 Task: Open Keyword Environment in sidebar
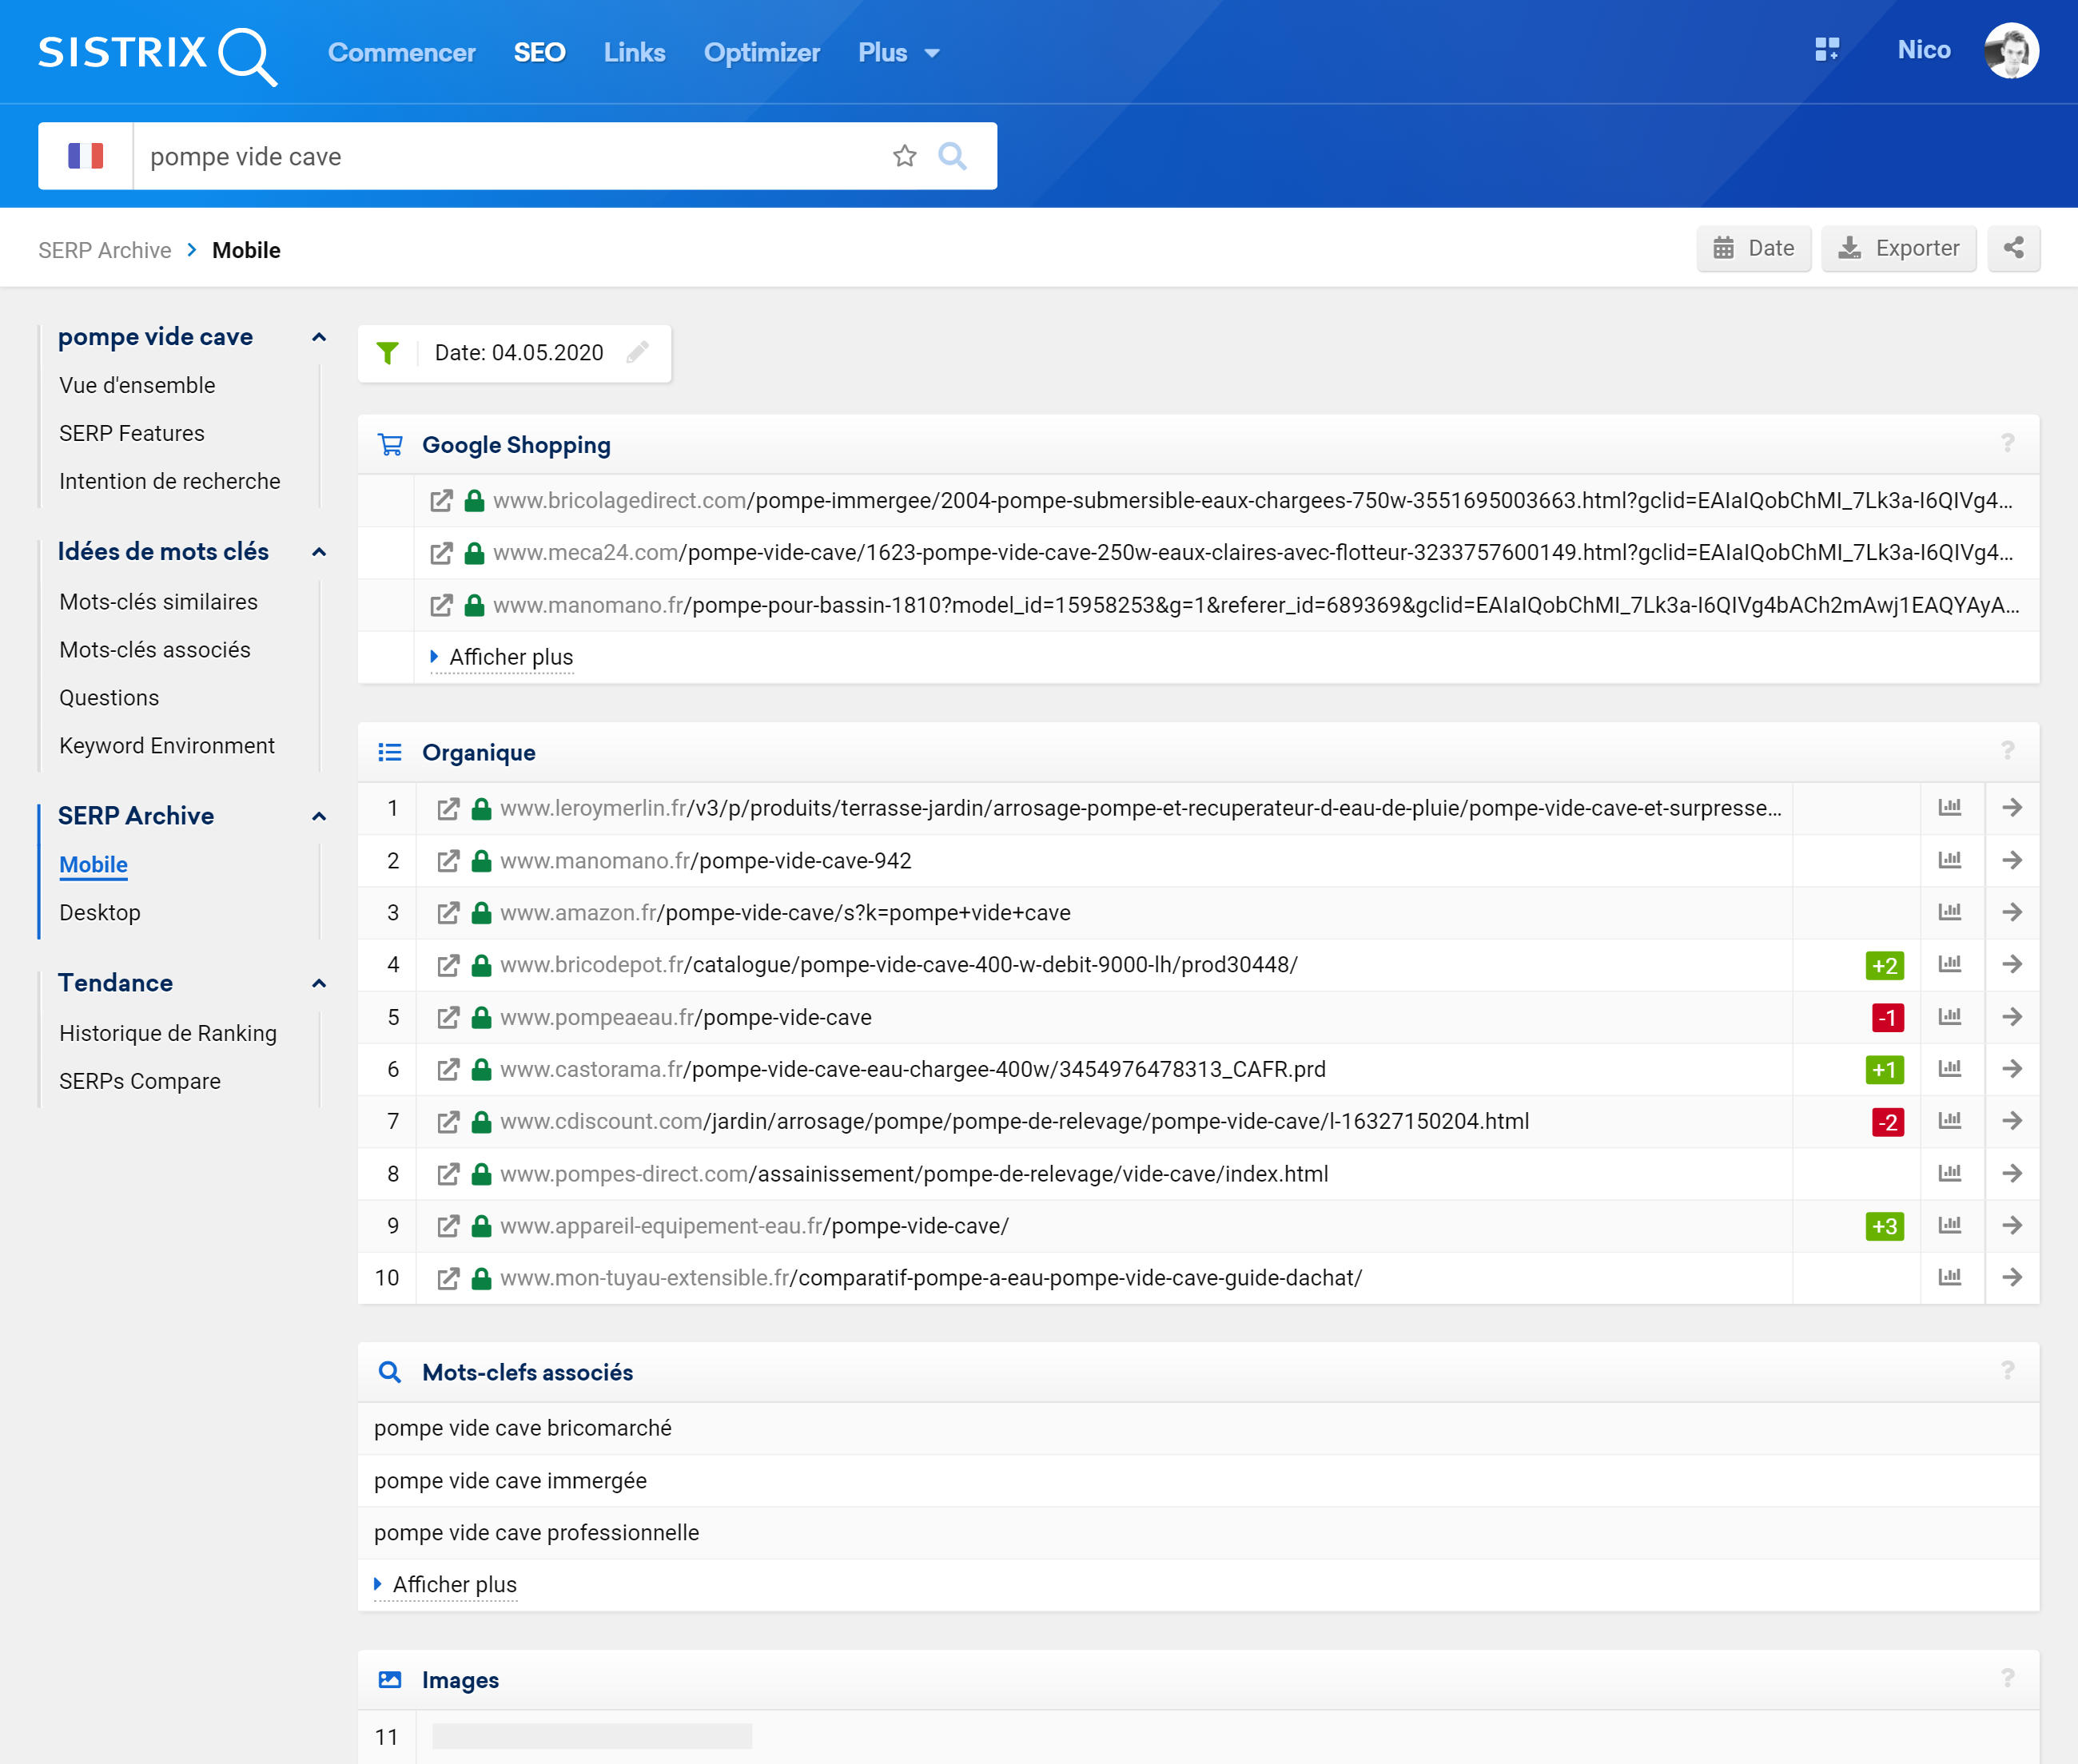[x=167, y=745]
